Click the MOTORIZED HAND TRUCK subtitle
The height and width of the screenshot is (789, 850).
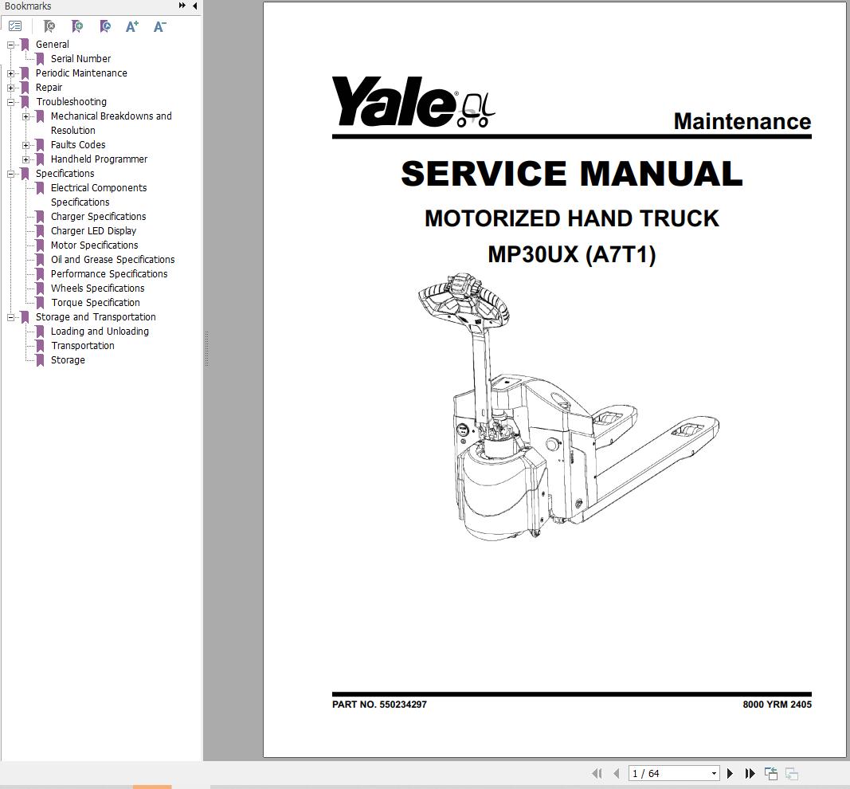pos(572,218)
